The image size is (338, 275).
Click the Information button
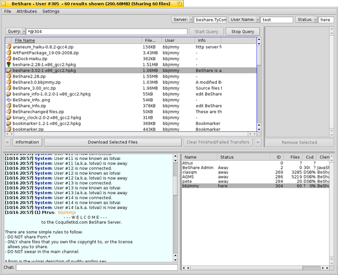click(27, 142)
